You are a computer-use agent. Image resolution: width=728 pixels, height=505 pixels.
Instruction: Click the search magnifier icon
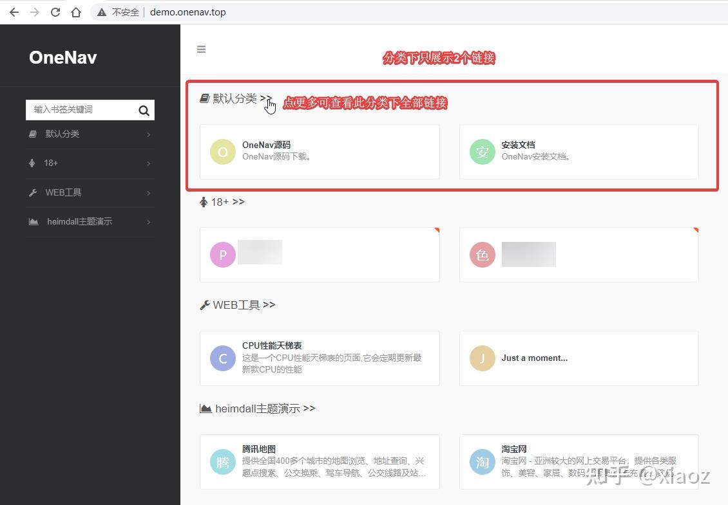[x=144, y=110]
